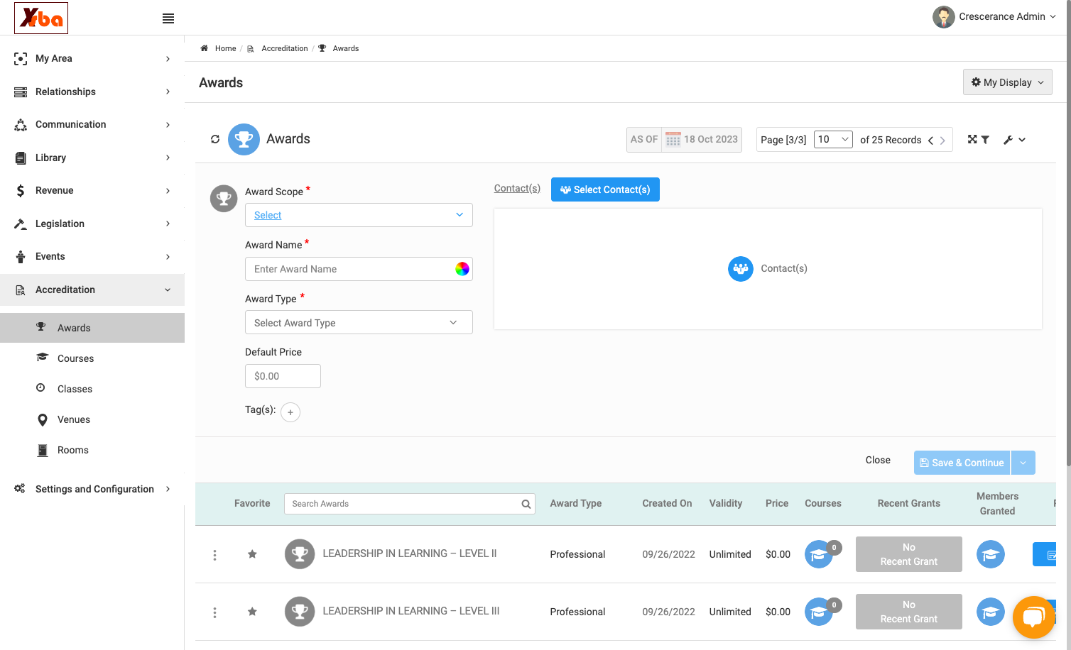
Task: Open row menu for LEADERSHIP LEVEL II
Action: [214, 555]
